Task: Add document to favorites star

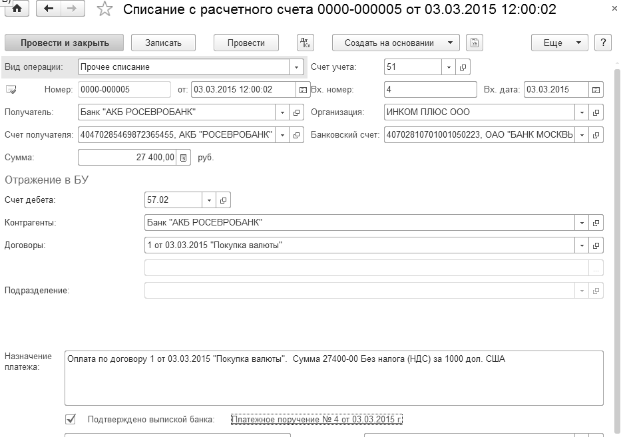Action: [x=104, y=9]
